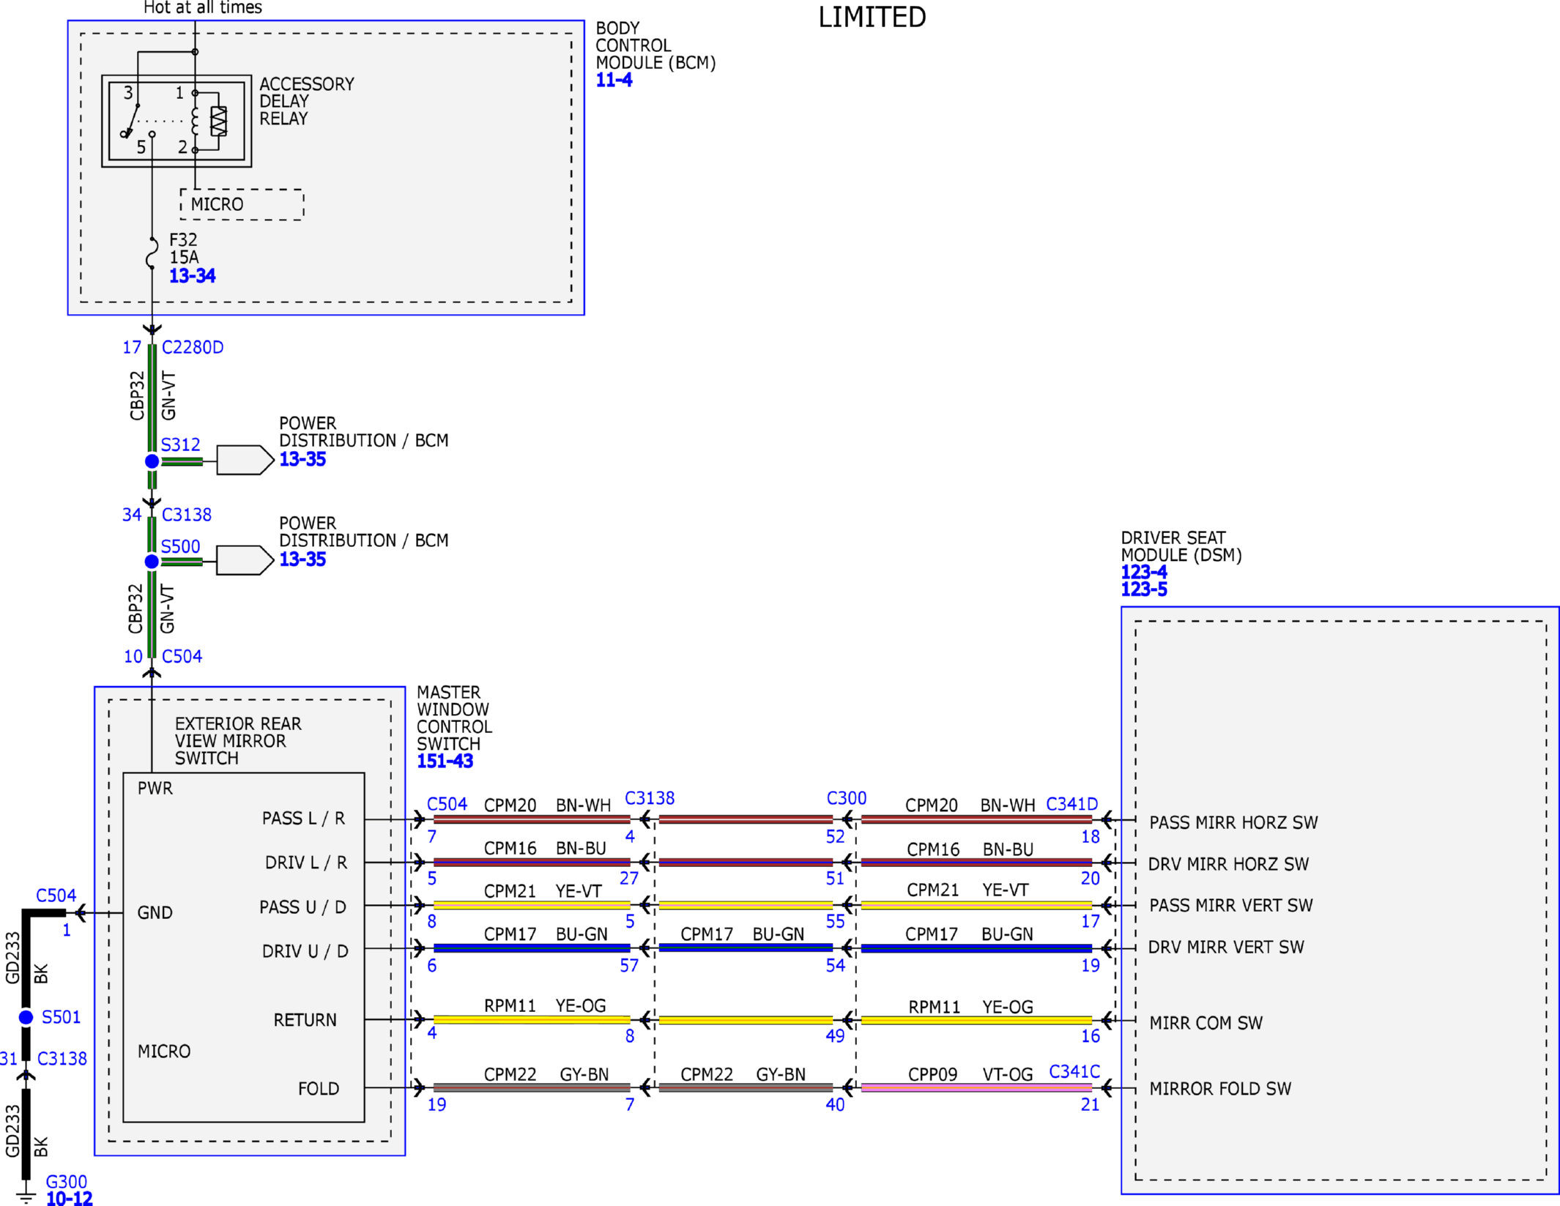Select the Accessory Delay Relay symbol
The image size is (1560, 1206).
(177, 121)
